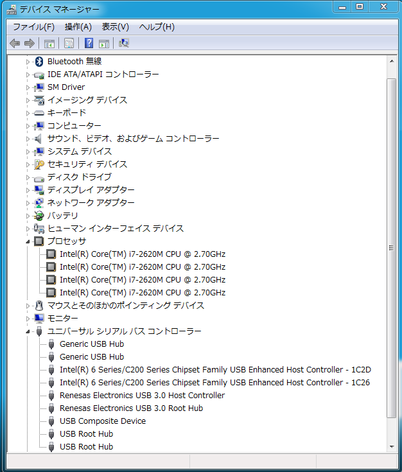This screenshot has height=472, width=402.
Task: Open the 表示(V) menu
Action: pyautogui.click(x=116, y=27)
